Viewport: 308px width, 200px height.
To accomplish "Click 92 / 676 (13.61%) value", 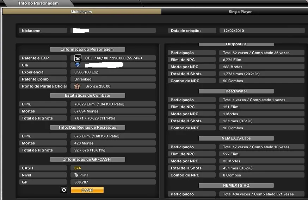I will (90, 150).
